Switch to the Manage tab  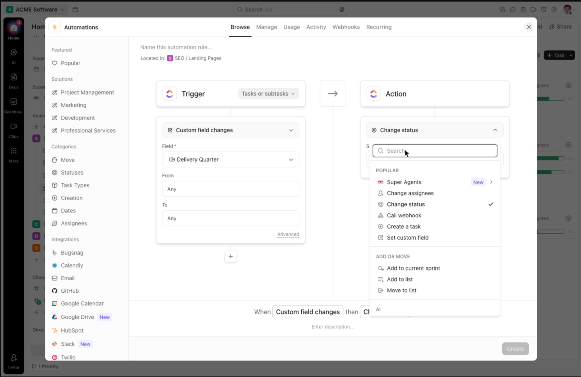[266, 27]
